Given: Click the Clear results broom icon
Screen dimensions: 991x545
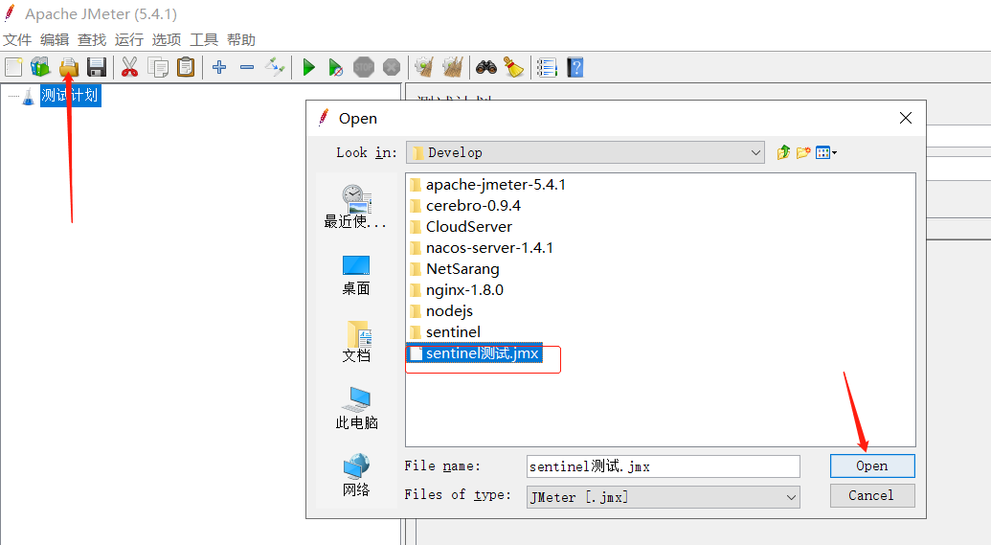Looking at the screenshot, I should tap(425, 67).
